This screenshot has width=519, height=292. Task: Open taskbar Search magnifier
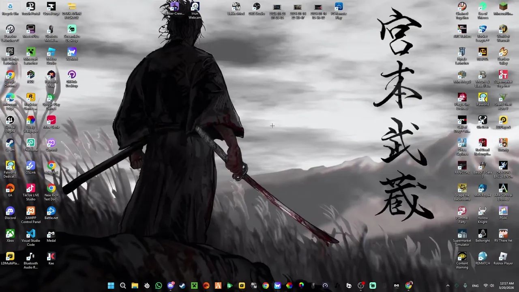tap(123, 286)
